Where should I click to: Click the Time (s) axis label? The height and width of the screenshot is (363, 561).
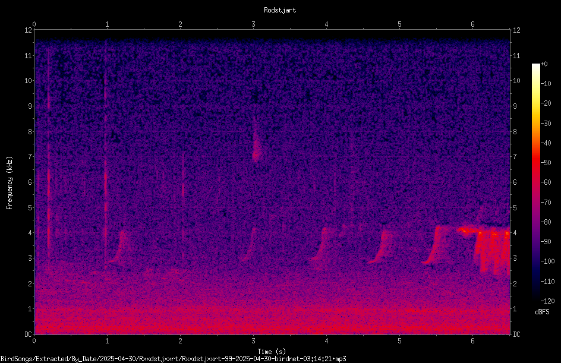(272, 352)
